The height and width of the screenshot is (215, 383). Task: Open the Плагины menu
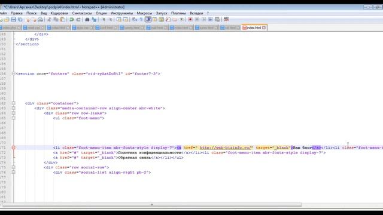point(178,13)
